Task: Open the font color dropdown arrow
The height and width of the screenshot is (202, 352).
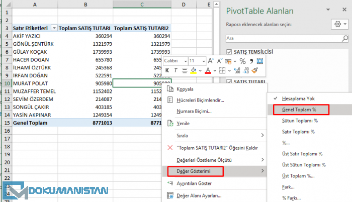Action: click(215, 71)
